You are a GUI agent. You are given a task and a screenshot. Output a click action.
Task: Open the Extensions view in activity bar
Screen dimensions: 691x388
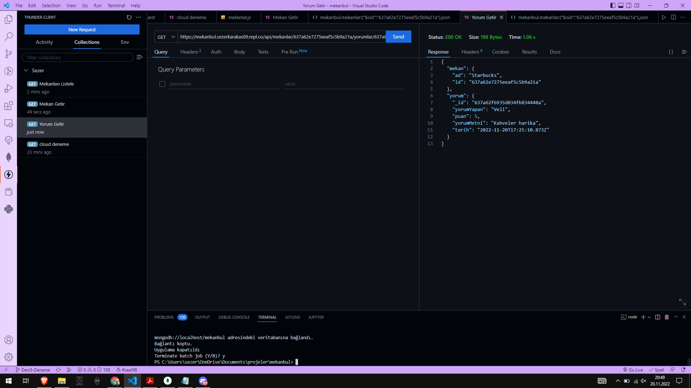tap(9, 106)
